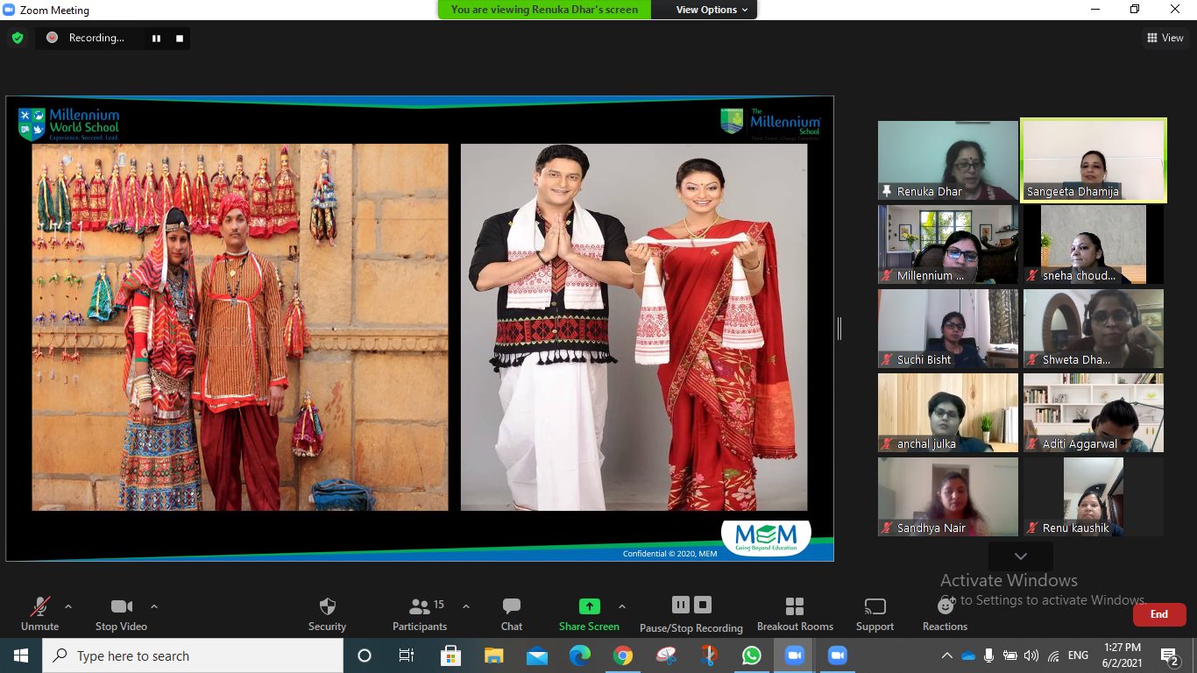Expand audio options arrow beside Unmute

click(68, 606)
